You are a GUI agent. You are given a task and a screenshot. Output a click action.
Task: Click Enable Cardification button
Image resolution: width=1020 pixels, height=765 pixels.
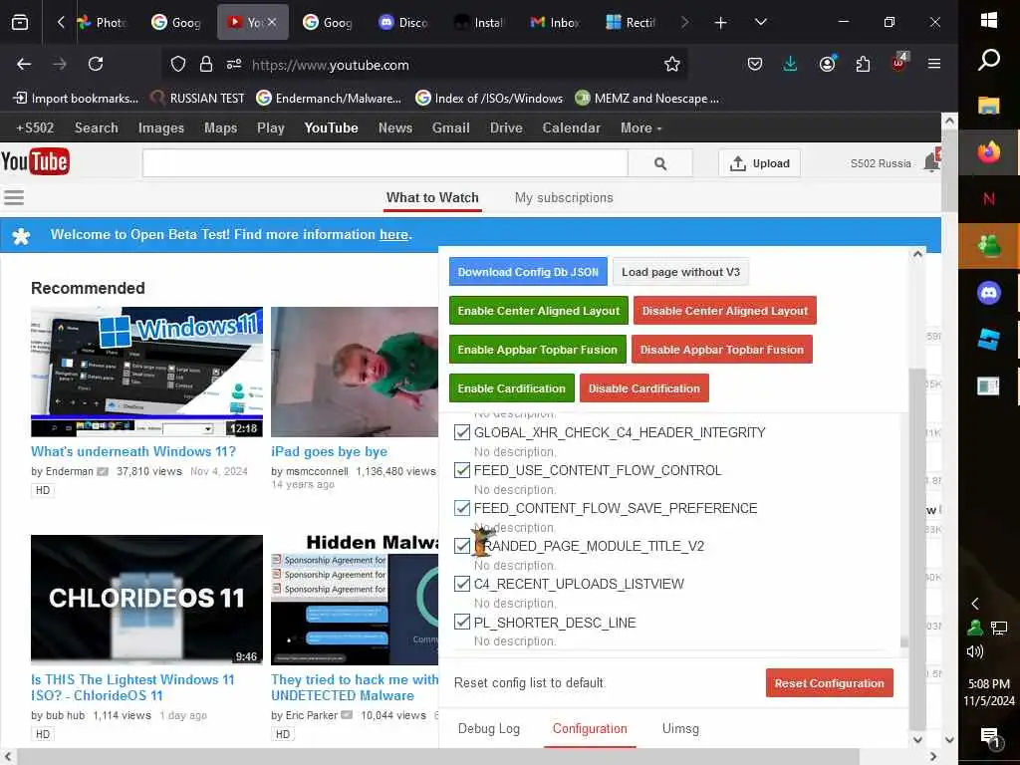coord(511,388)
